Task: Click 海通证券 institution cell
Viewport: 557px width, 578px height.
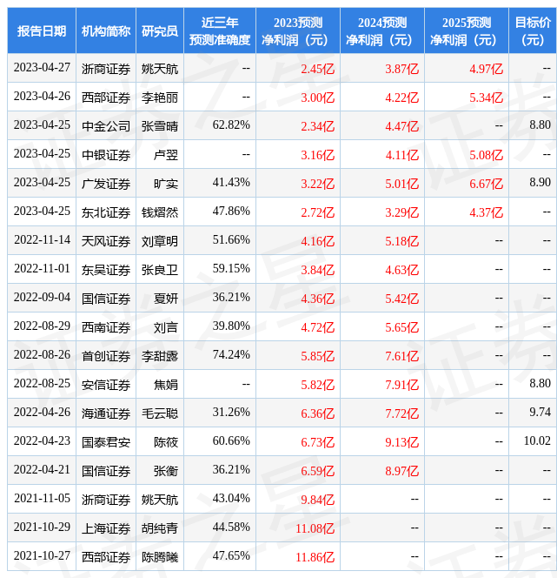Action: 106,413
